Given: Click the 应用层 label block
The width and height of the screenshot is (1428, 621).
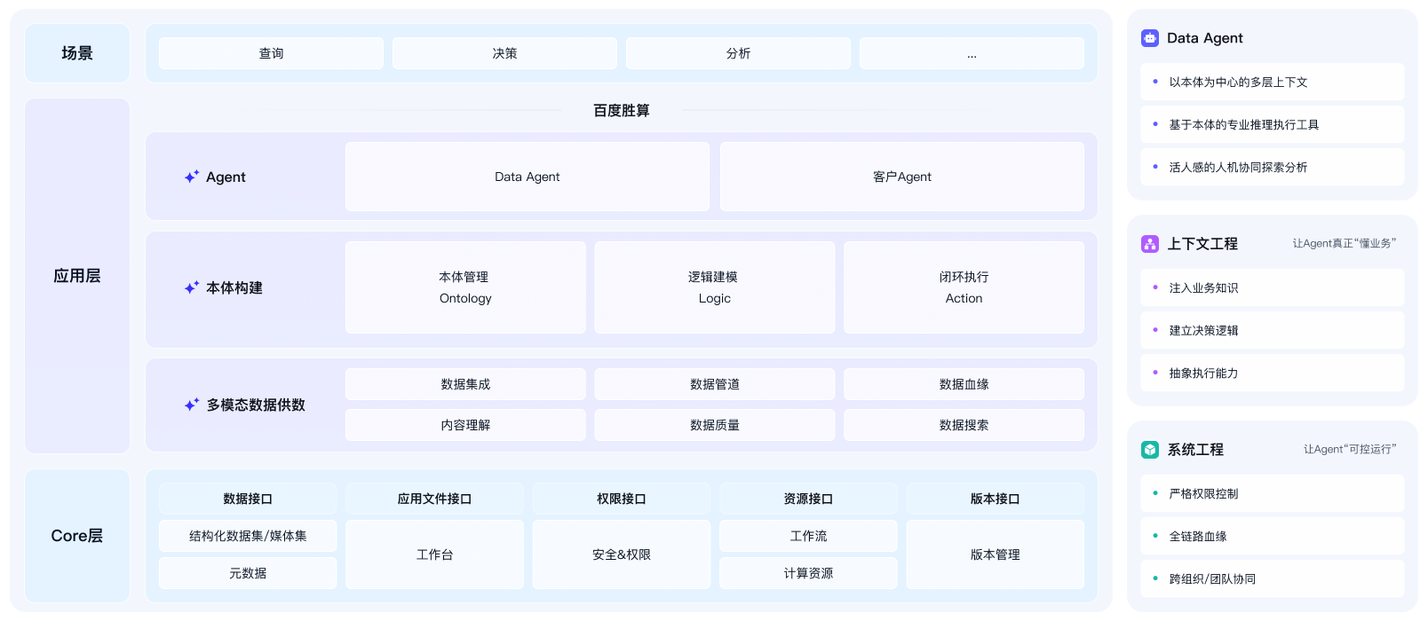Looking at the screenshot, I should tap(77, 276).
